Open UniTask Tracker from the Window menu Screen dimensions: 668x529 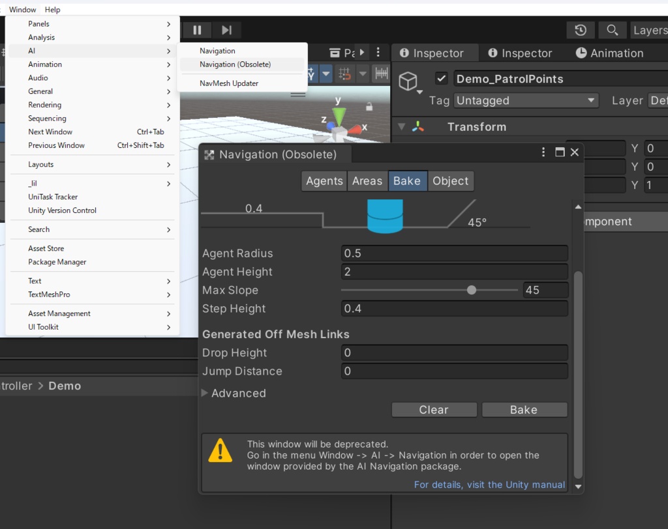(92, 197)
